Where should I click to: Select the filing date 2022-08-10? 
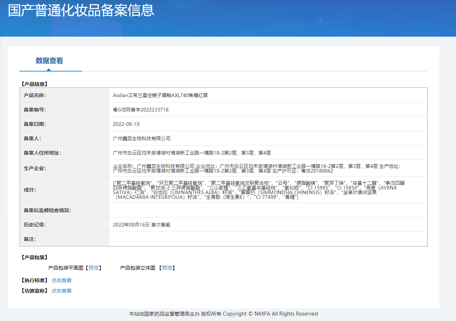pyautogui.click(x=126, y=124)
